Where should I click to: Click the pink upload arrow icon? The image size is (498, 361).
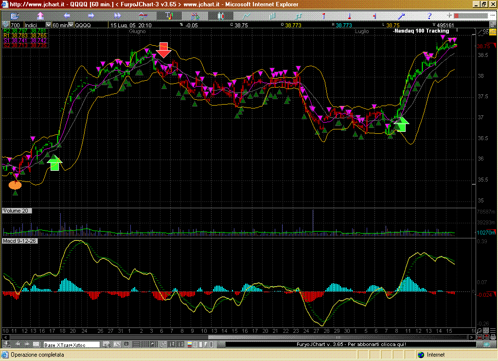(41, 16)
